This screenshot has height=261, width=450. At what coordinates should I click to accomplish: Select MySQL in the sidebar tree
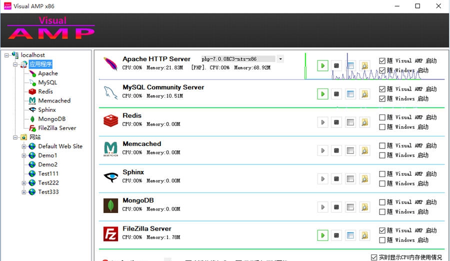[47, 82]
